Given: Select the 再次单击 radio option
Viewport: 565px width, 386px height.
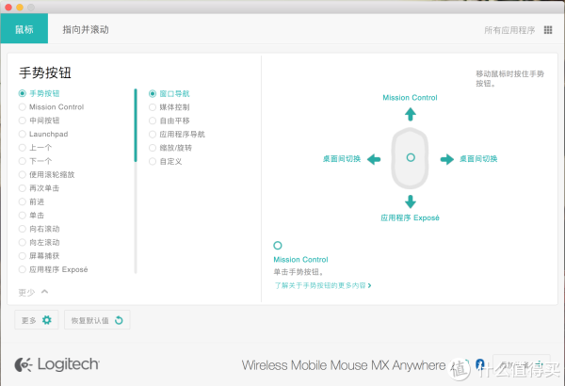Looking at the screenshot, I should pos(23,188).
